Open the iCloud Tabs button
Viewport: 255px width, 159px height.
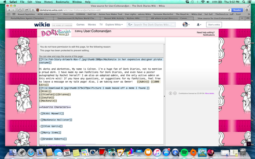(x=20, y=10)
